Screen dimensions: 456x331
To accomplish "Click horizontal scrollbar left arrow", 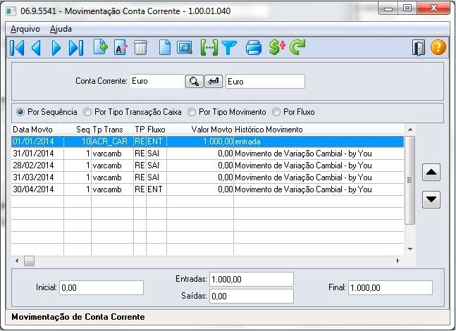I will 17,261.
